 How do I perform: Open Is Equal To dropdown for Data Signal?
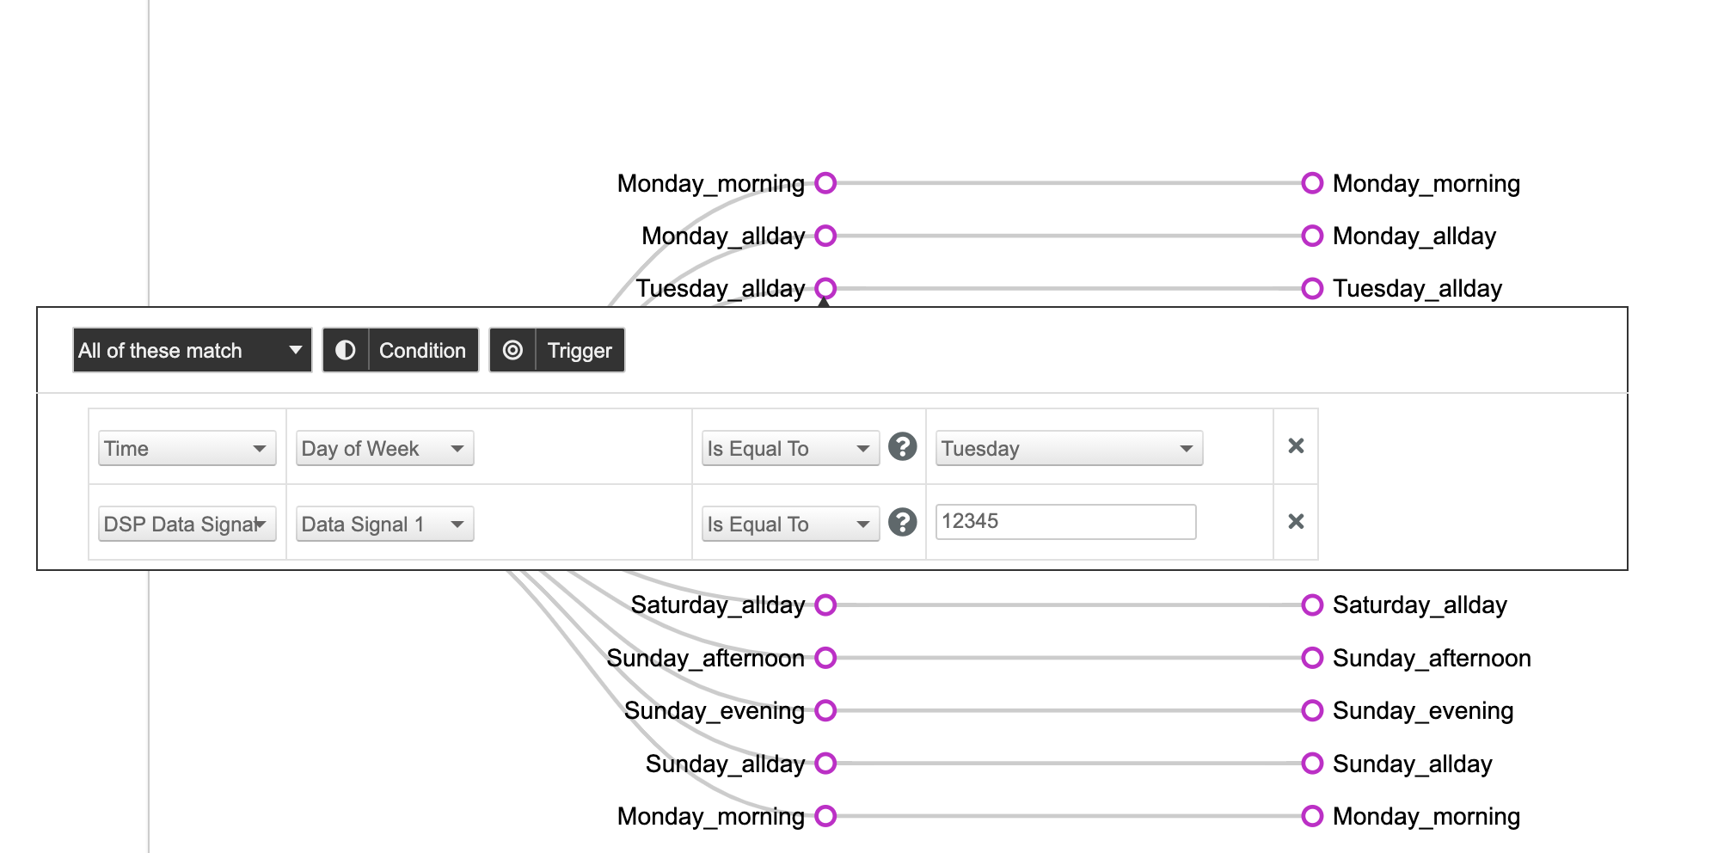tap(790, 524)
